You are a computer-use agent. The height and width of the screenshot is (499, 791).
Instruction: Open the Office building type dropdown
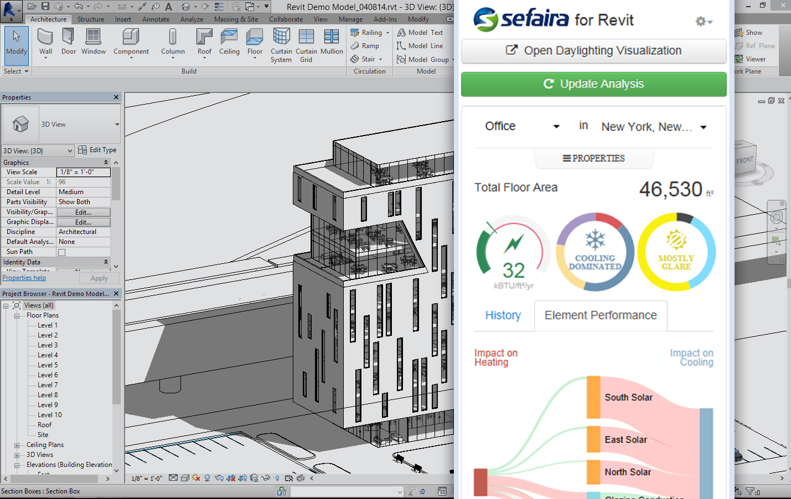[520, 126]
